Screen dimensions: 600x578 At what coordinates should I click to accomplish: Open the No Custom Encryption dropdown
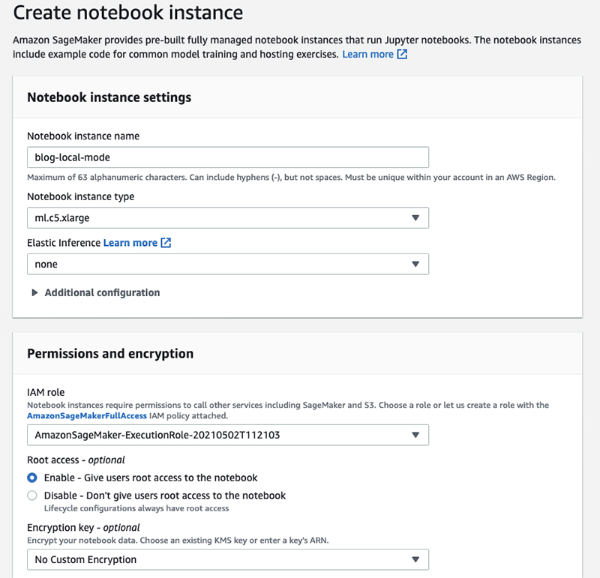(228, 560)
